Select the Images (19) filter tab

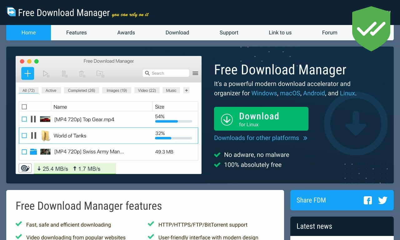pyautogui.click(x=117, y=90)
